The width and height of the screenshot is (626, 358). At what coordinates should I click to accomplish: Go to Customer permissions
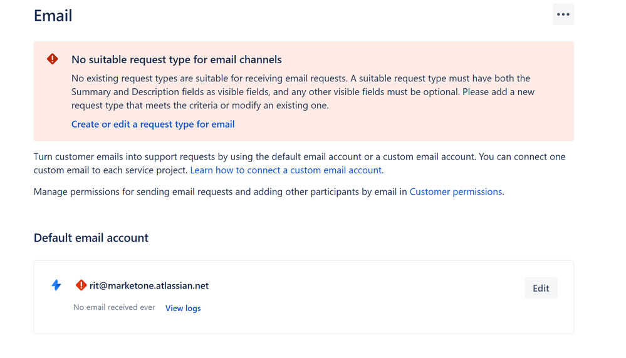coord(456,192)
